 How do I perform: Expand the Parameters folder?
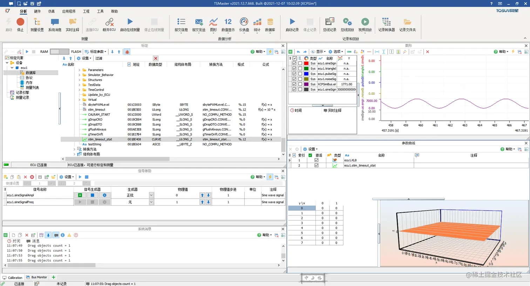coord(79,70)
